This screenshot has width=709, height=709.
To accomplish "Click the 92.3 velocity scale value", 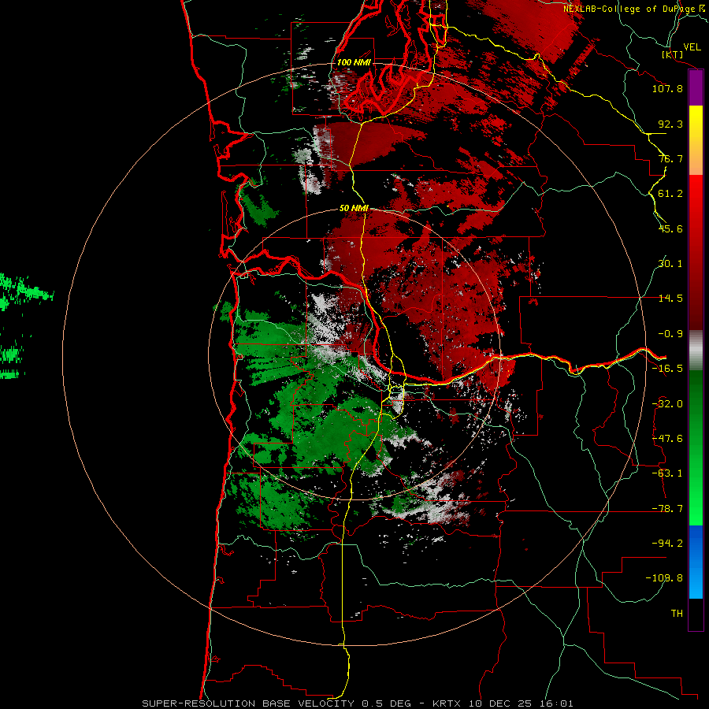I will (x=670, y=124).
